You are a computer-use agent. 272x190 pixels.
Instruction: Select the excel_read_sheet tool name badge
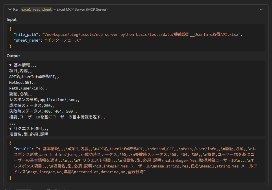[36, 9]
